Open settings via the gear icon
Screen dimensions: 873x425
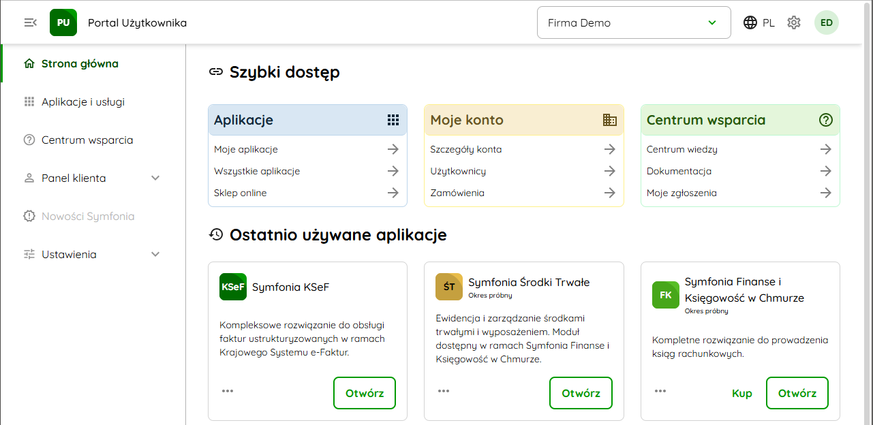pos(793,22)
